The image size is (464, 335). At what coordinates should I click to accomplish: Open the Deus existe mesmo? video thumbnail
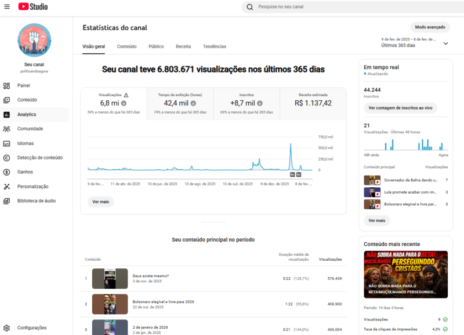pos(110,278)
